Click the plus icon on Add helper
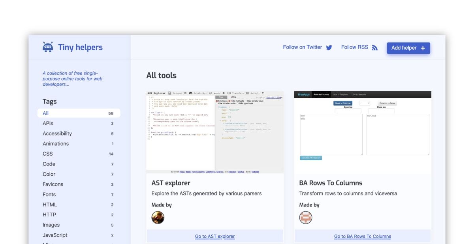The image size is (474, 244). pos(423,48)
